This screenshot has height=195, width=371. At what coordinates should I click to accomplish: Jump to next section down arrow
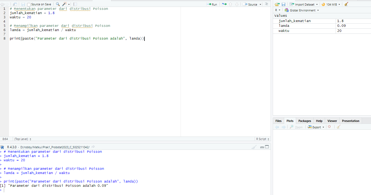[x=237, y=4]
